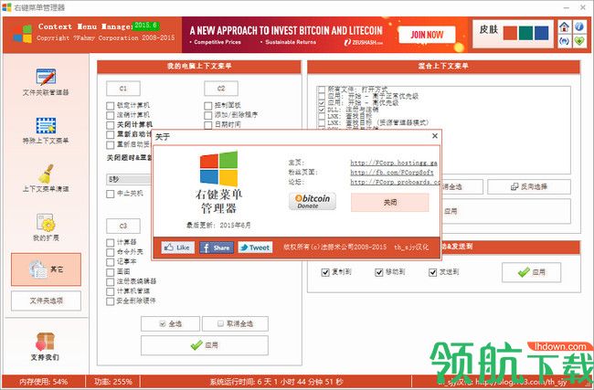Close the 关于 dialog with X
The height and width of the screenshot is (390, 594).
pos(435,136)
